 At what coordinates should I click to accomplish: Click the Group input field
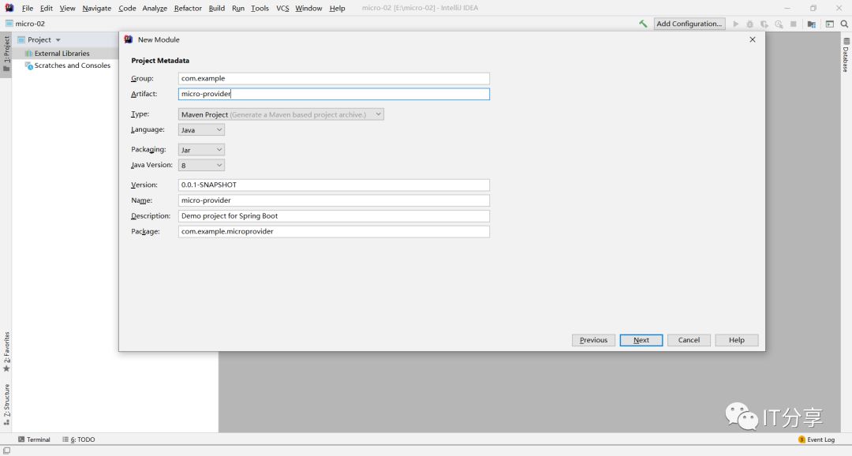334,78
